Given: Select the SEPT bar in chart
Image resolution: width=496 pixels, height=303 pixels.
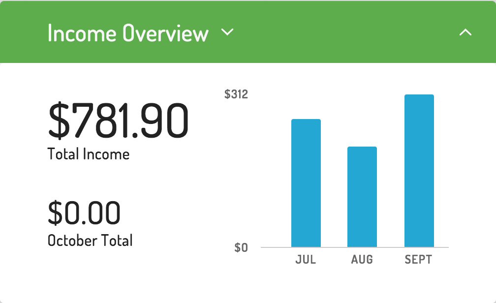Looking at the screenshot, I should [x=419, y=171].
